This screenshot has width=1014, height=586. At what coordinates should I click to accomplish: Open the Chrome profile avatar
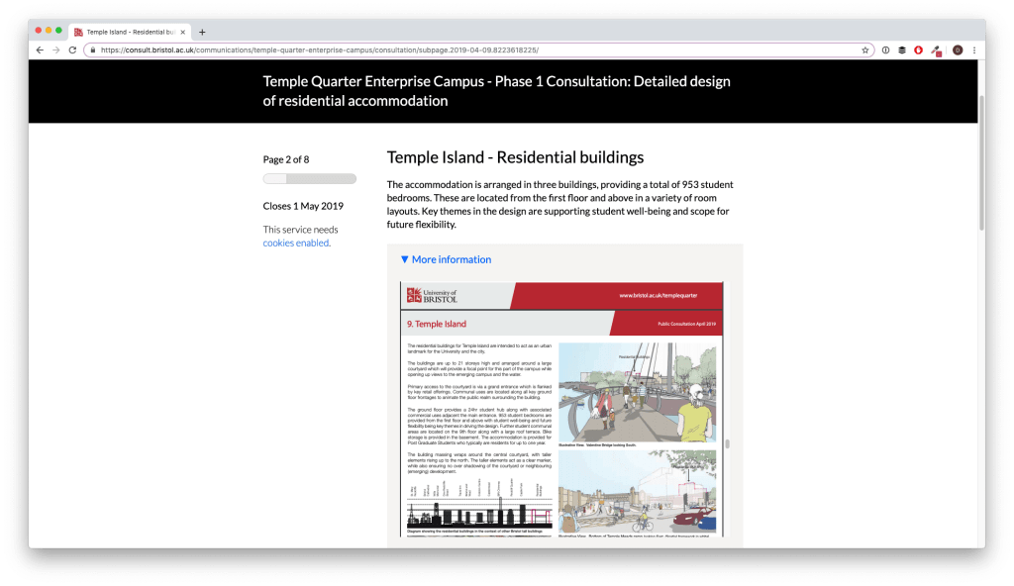[958, 49]
